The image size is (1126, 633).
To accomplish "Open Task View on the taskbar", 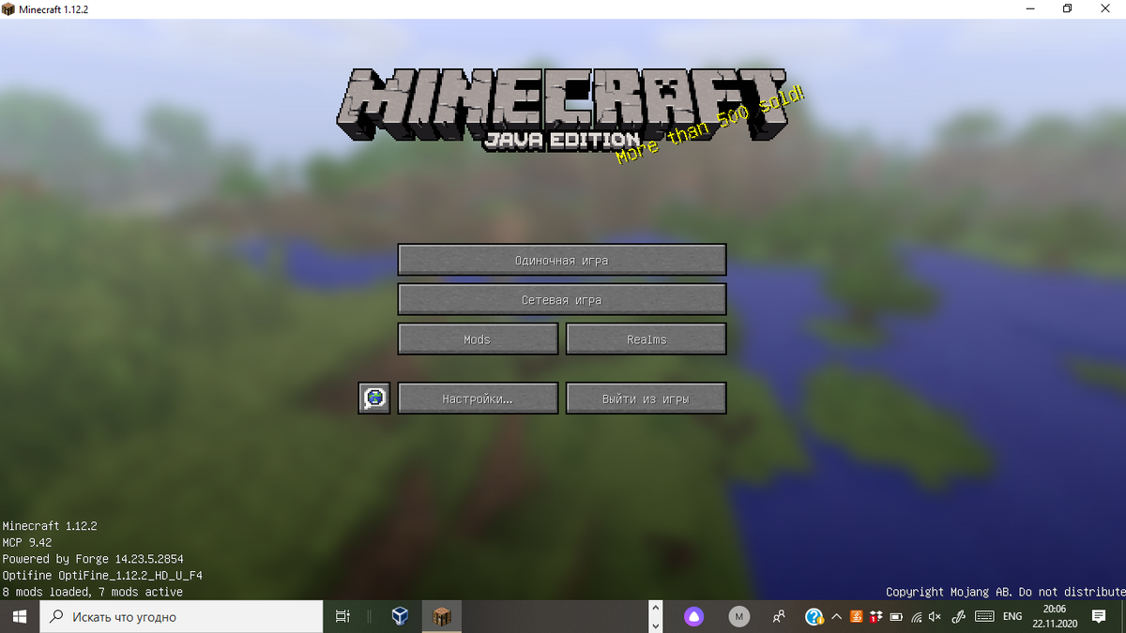I will point(342,617).
